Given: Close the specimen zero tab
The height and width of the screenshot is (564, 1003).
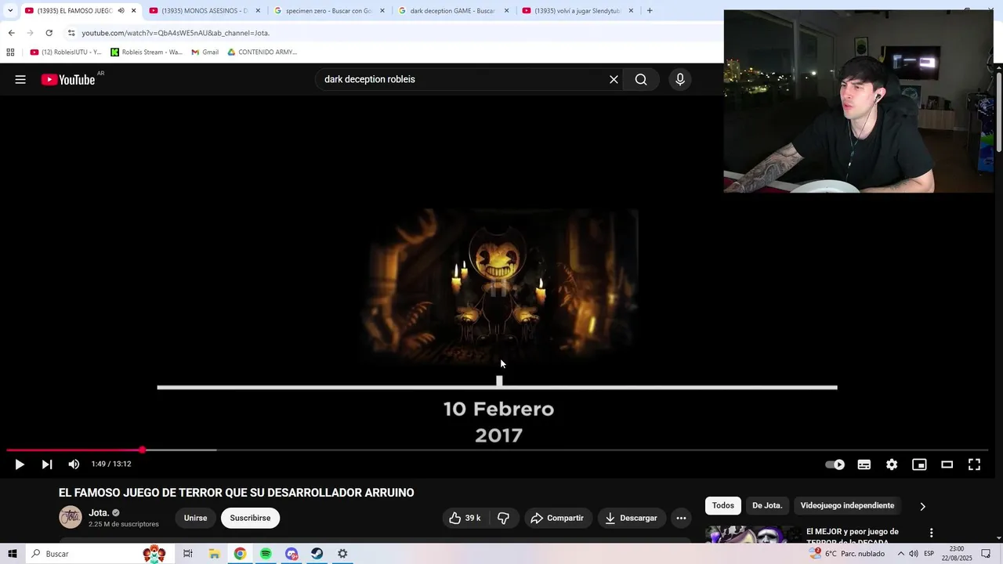Looking at the screenshot, I should coord(382,11).
